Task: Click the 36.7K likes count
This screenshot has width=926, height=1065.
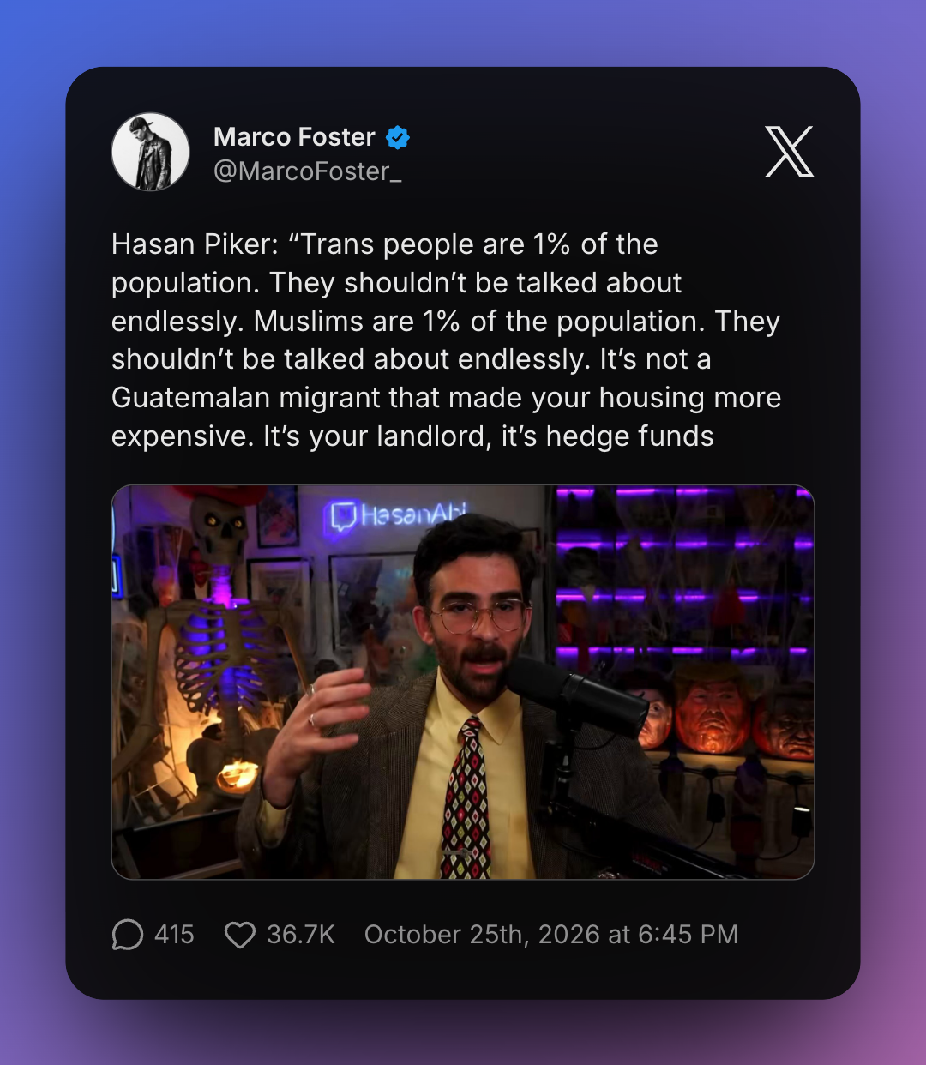Action: click(x=300, y=934)
